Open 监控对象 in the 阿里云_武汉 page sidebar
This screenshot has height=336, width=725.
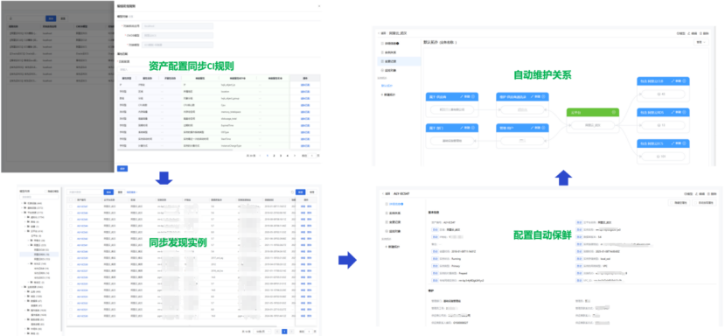pyautogui.click(x=390, y=70)
